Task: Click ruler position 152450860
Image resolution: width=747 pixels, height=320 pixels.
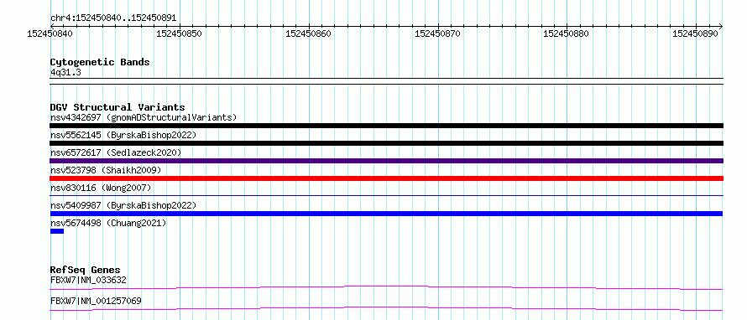Action: 308,34
